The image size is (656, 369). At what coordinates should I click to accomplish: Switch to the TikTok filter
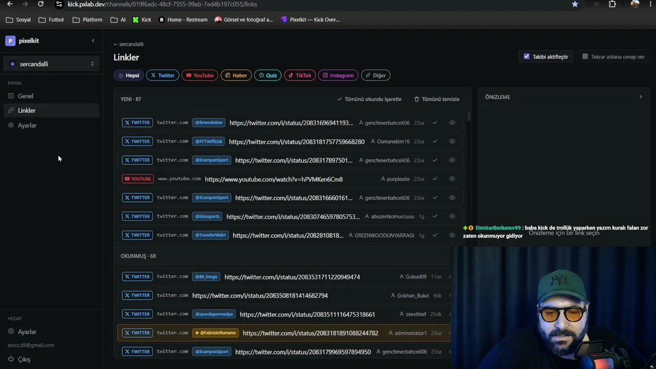point(300,75)
